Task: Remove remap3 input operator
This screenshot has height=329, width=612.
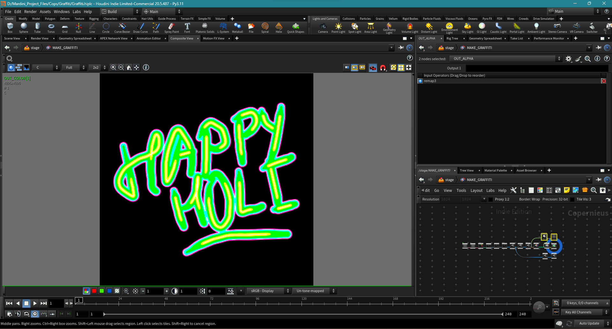Action: tap(604, 81)
